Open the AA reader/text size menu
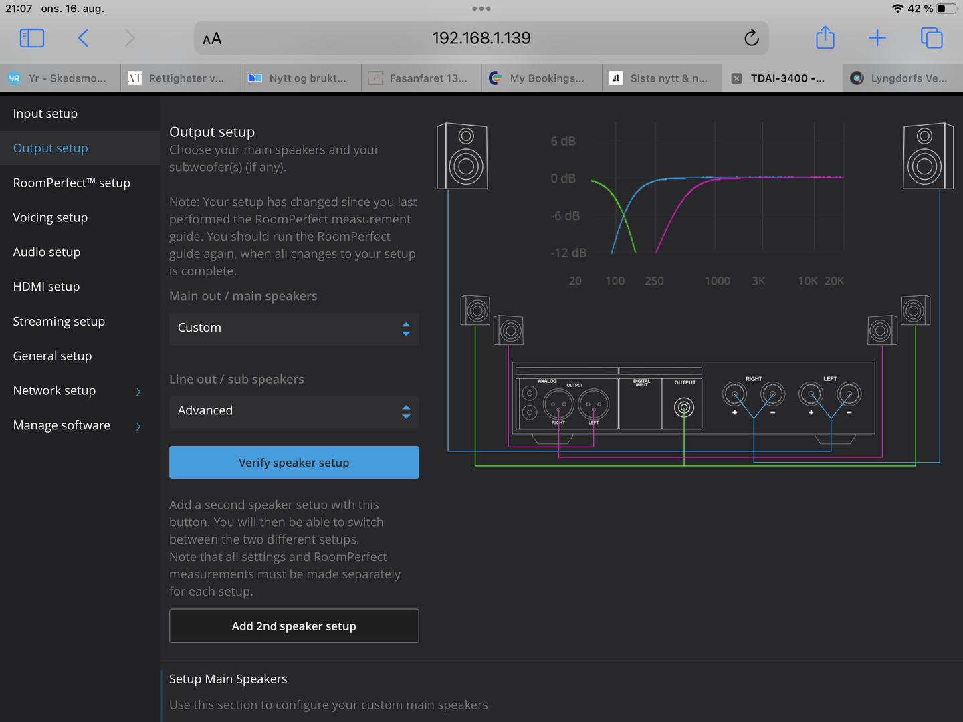The image size is (963, 722). tap(212, 39)
